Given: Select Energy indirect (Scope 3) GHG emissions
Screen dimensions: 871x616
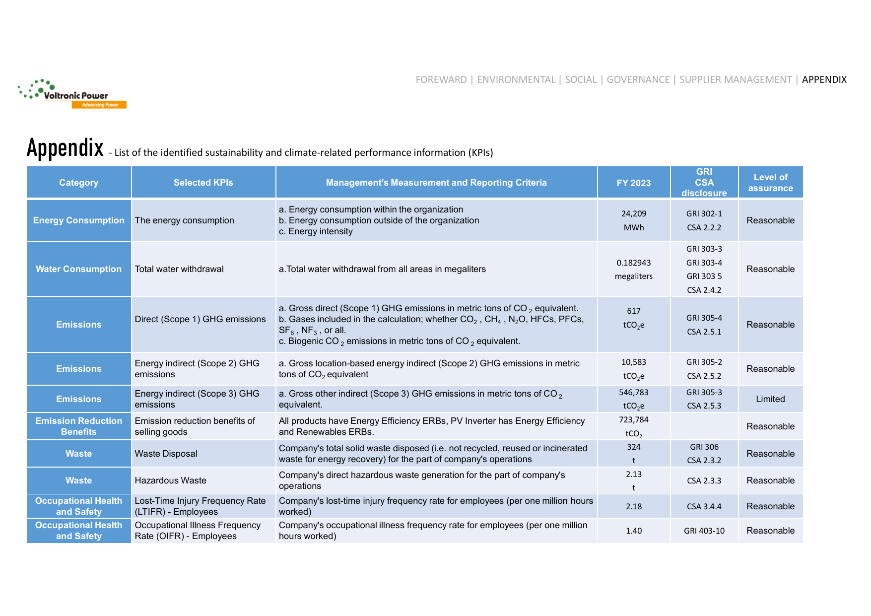Looking at the screenshot, I should click(x=203, y=399).
